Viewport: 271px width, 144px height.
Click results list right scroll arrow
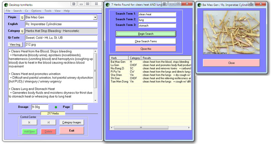(189, 128)
